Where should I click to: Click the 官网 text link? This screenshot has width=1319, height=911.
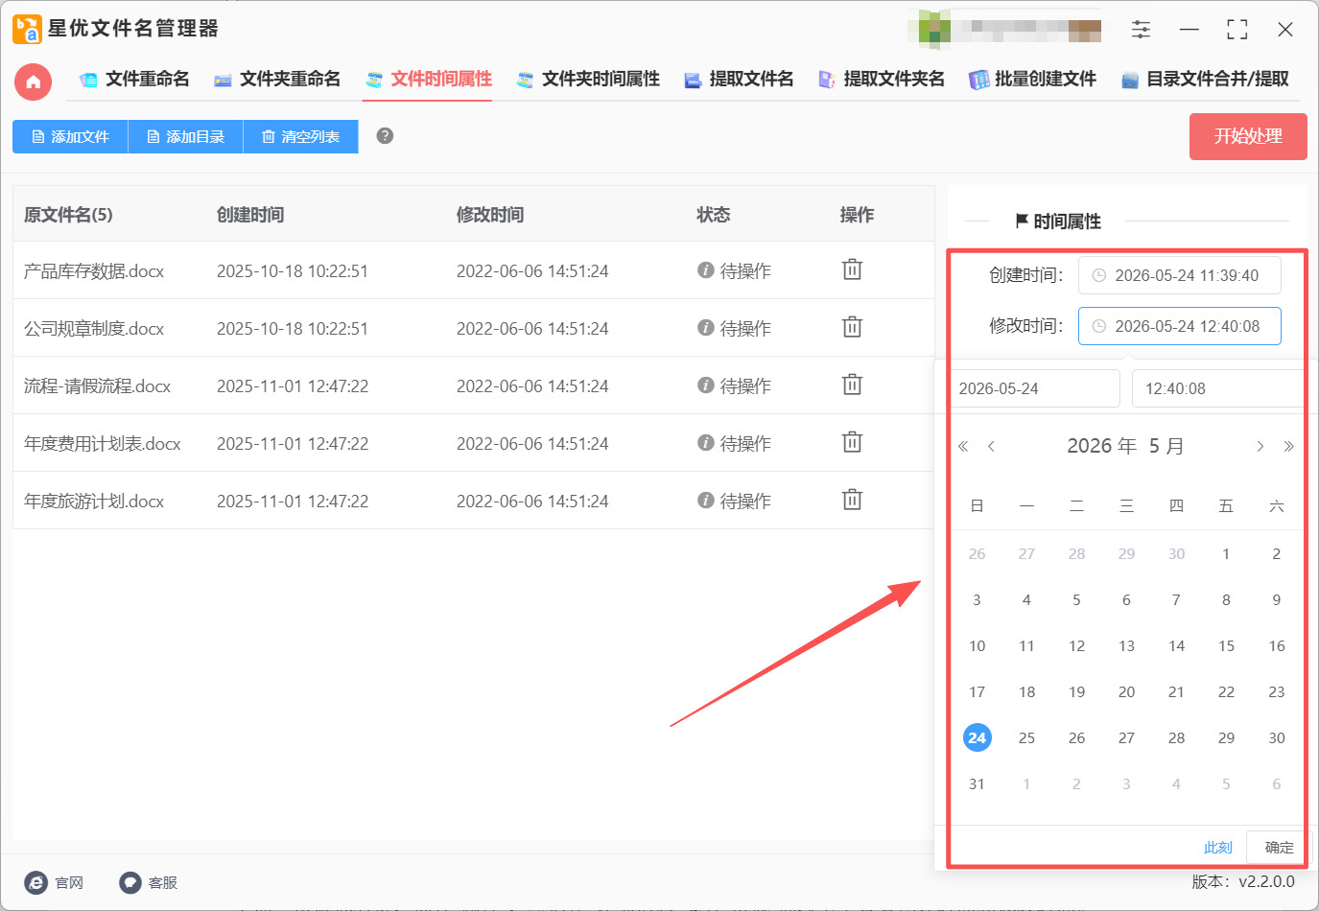point(69,882)
